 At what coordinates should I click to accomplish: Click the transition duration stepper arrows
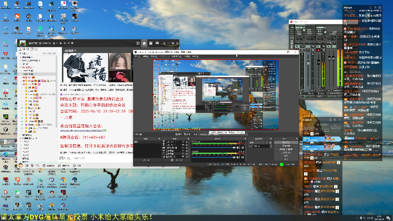click(x=271, y=146)
